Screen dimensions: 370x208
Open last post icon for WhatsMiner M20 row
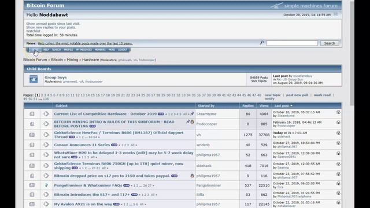click(338, 153)
